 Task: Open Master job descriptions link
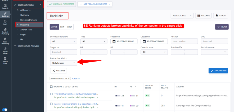coord(76,104)
